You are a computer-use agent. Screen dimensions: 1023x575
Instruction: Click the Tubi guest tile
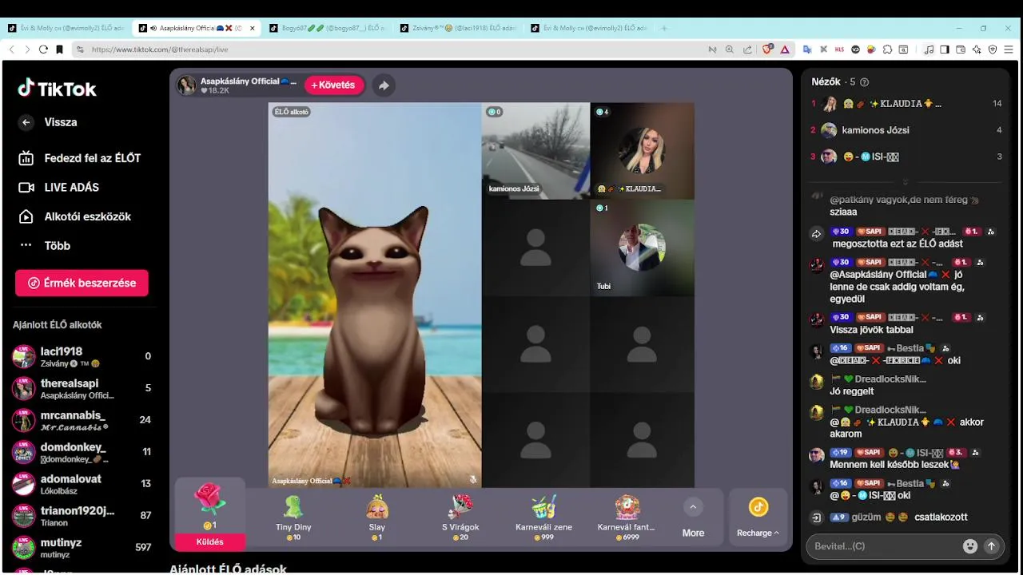643,248
